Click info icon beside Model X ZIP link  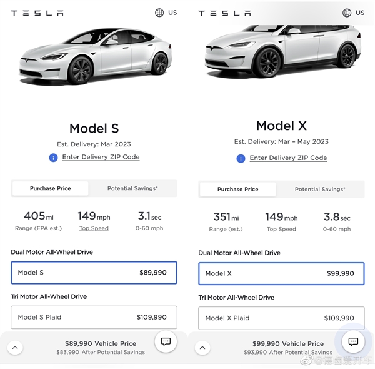pos(241,158)
